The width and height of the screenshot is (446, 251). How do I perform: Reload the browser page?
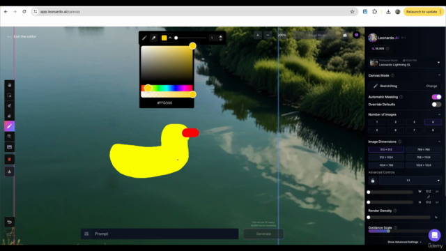[x=24, y=12]
